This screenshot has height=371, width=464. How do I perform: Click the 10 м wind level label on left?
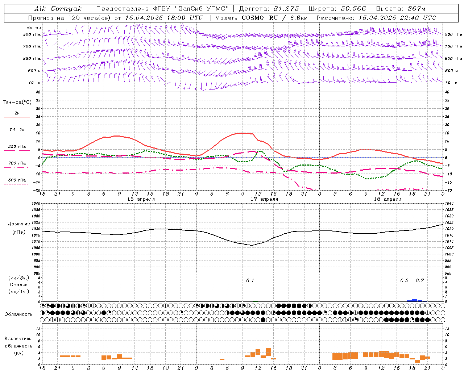coord(34,83)
